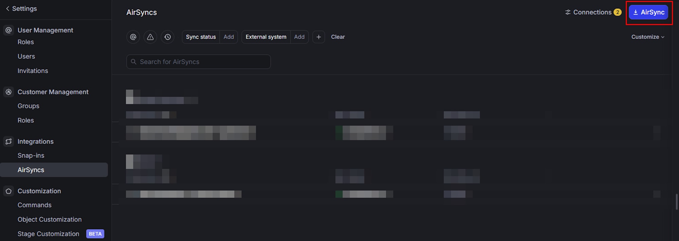This screenshot has width=679, height=241.
Task: Click the Customization pentagon icon
Action: (8, 191)
